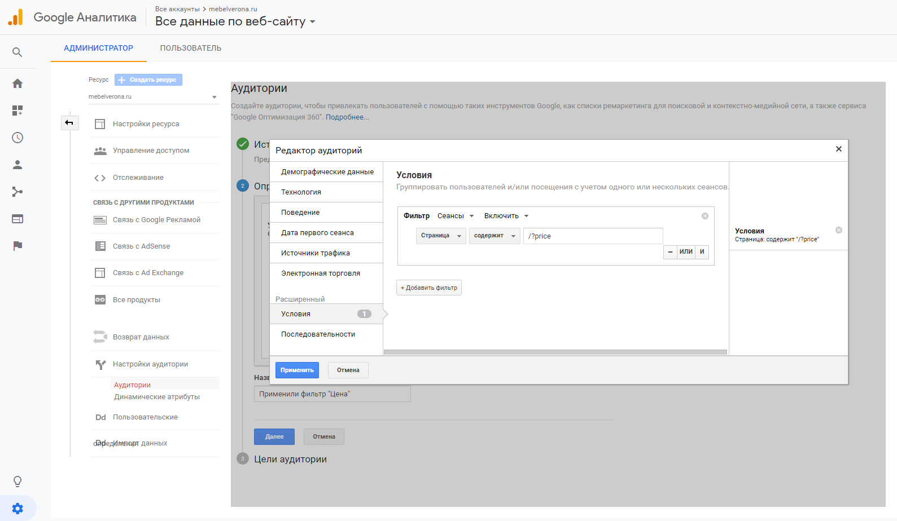Open the Conversions flag icon in sidebar
The image size is (897, 521).
pos(17,246)
